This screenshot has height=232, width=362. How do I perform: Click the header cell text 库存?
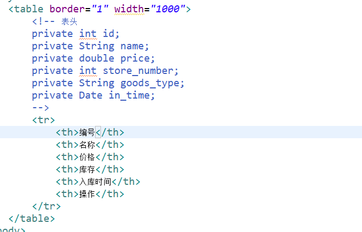click(x=87, y=169)
